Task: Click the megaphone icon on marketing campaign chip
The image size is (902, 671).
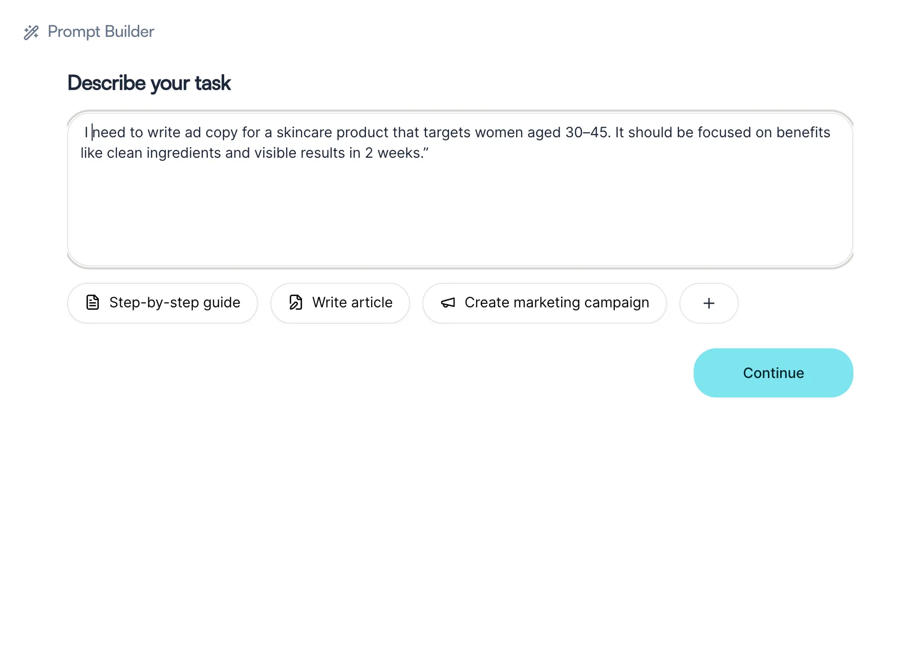Action: click(448, 303)
